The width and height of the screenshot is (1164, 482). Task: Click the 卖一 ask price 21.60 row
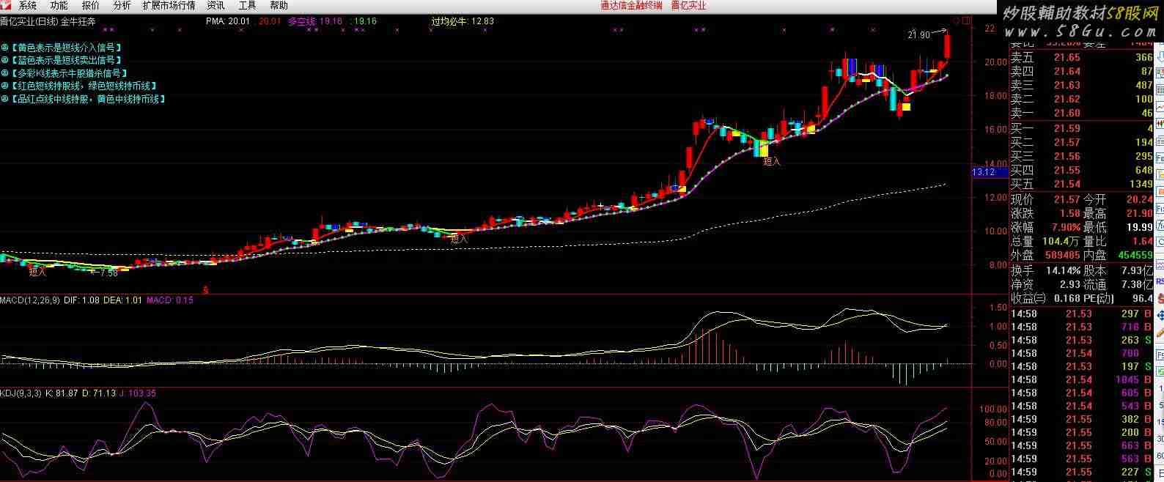coord(1081,113)
